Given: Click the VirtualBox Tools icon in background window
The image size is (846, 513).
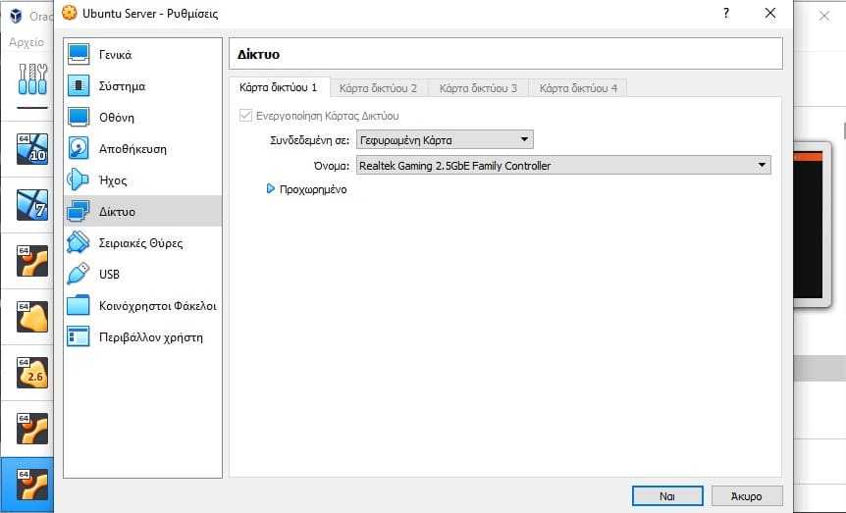Looking at the screenshot, I should (x=32, y=79).
